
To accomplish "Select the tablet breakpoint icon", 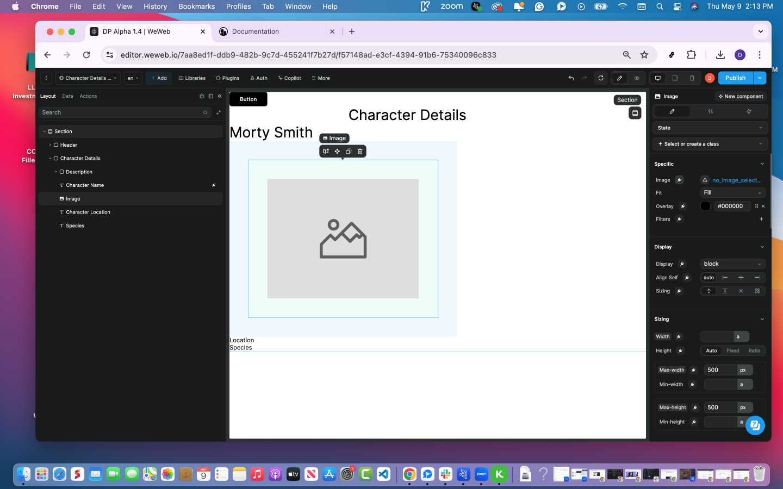I will pyautogui.click(x=675, y=78).
